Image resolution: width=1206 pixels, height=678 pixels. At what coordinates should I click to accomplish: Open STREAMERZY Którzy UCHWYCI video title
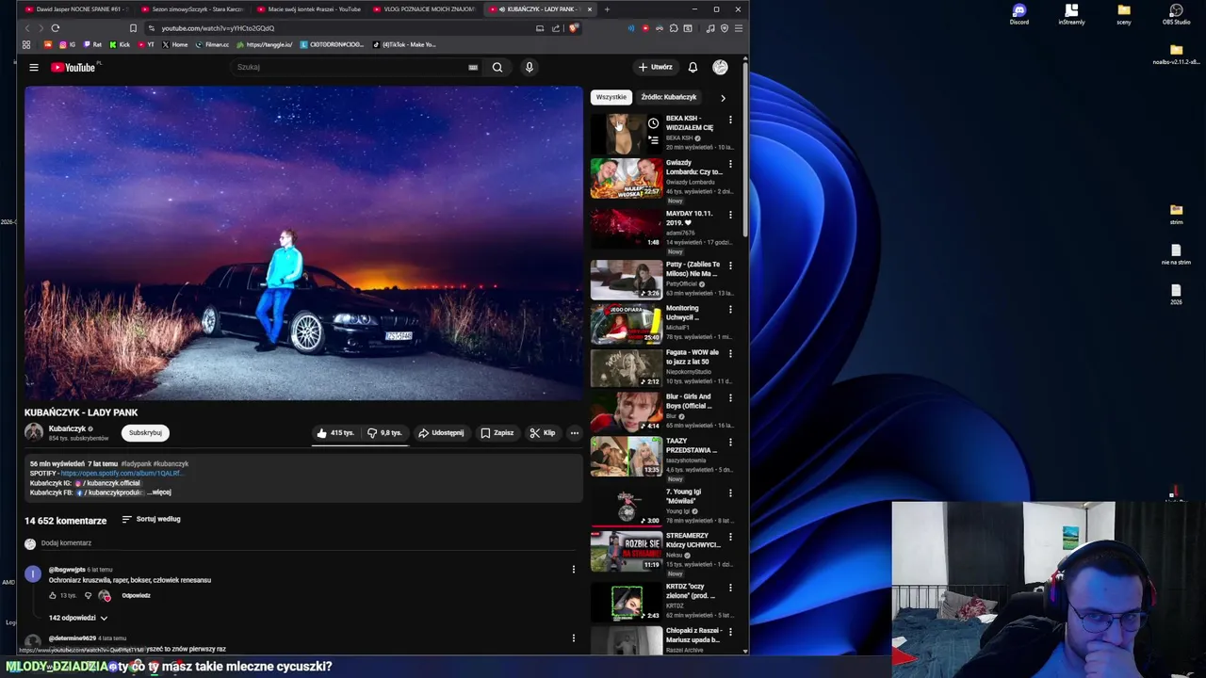point(693,541)
